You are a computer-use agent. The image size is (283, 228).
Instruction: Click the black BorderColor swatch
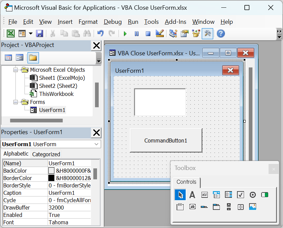(51, 178)
